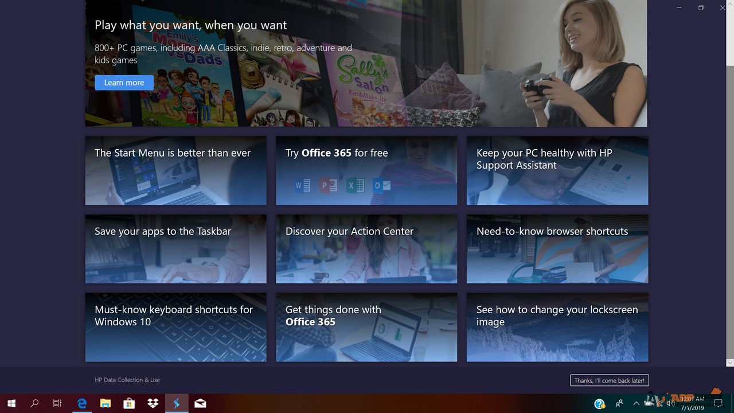The height and width of the screenshot is (413, 734).
Task: Click the Learn more button
Action: [124, 83]
